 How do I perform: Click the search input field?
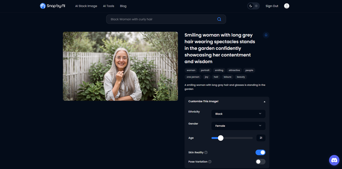coord(160,19)
